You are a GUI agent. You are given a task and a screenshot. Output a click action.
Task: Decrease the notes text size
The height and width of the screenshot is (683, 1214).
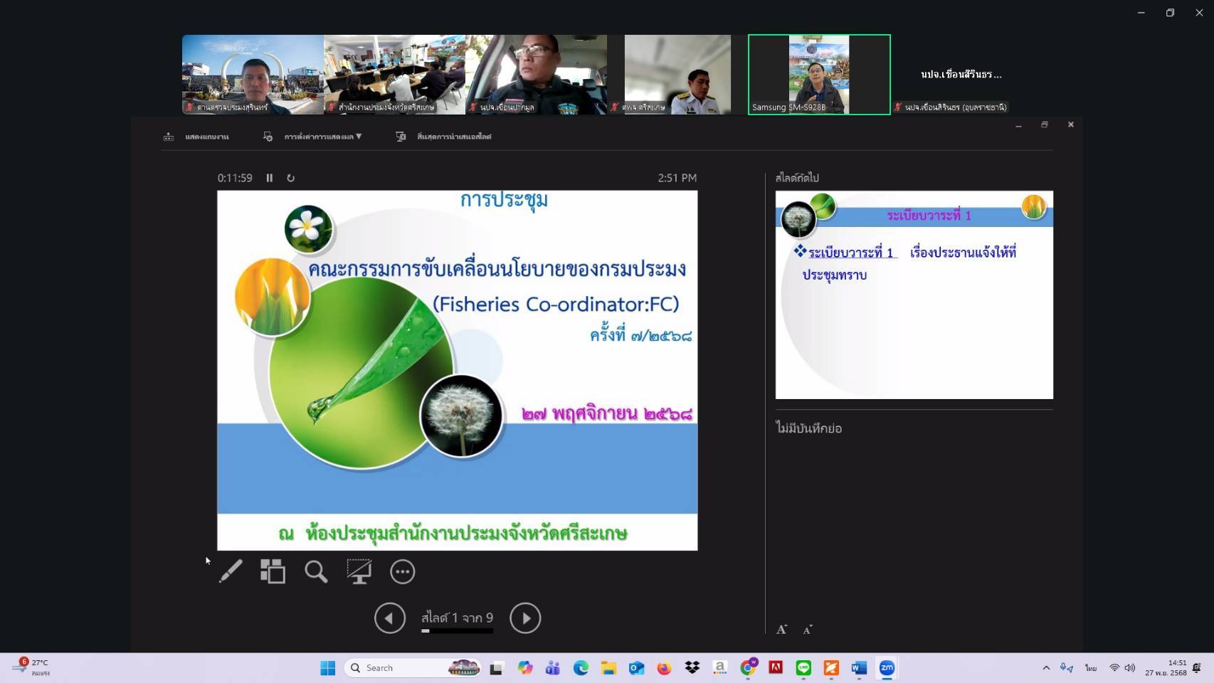click(x=808, y=630)
